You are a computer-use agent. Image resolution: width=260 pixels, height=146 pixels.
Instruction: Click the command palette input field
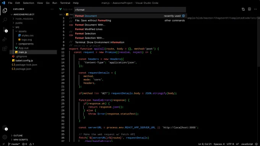coord(130,10)
